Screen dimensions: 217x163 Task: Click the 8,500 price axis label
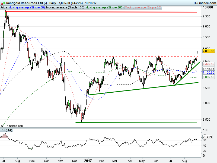click(x=206, y=37)
